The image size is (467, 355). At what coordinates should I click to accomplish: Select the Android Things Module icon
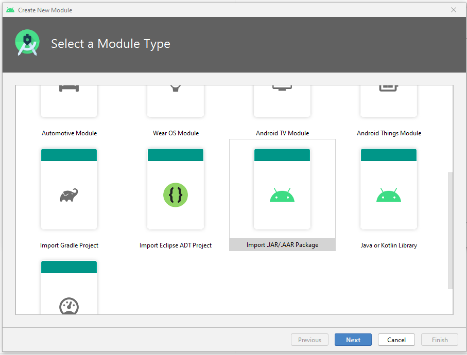[389, 88]
